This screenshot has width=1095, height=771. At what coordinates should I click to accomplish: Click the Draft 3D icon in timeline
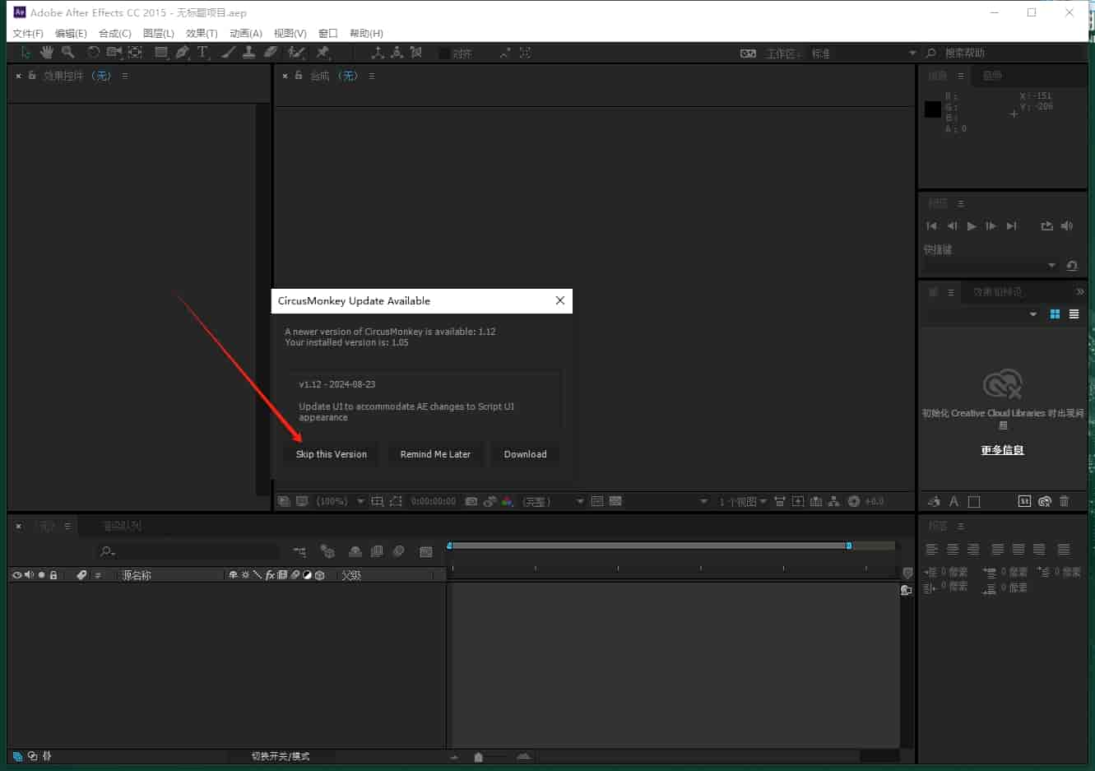[x=327, y=552]
